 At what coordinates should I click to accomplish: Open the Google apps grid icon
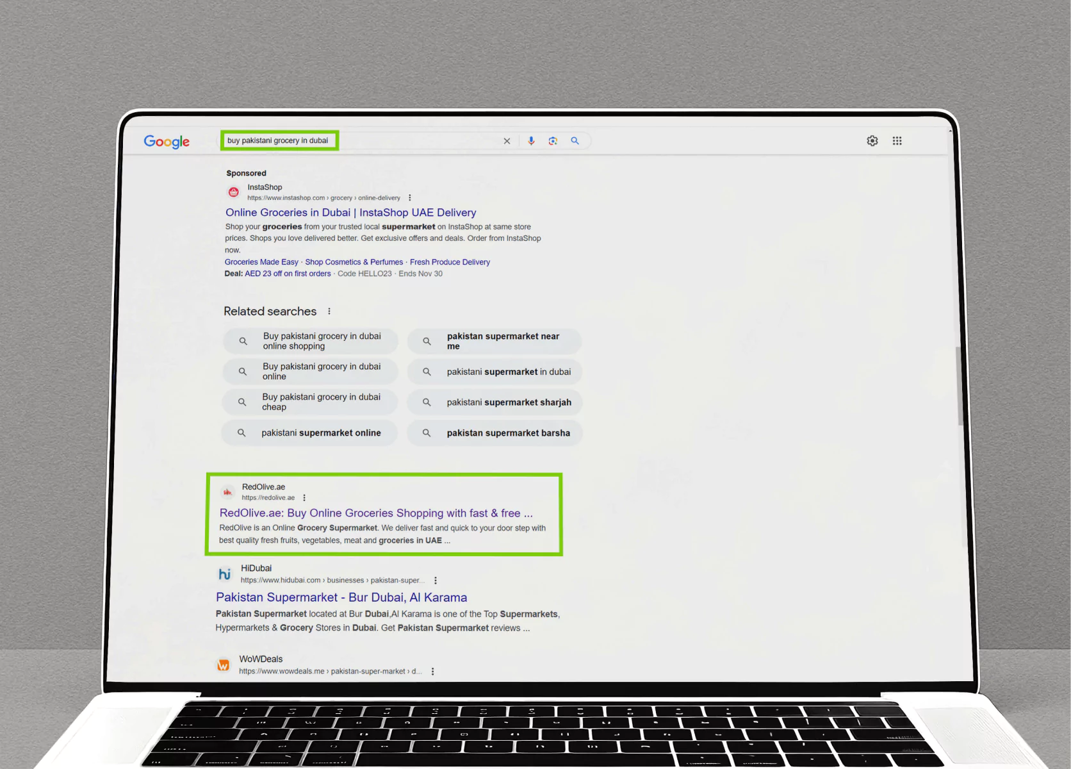point(897,141)
